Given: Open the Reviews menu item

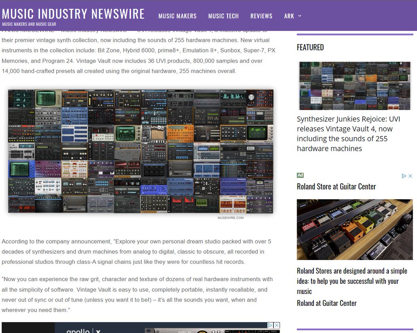Looking at the screenshot, I should (261, 16).
